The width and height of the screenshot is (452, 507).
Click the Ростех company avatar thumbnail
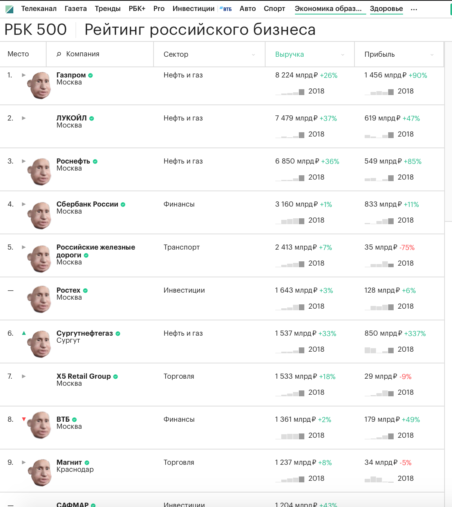pos(40,299)
